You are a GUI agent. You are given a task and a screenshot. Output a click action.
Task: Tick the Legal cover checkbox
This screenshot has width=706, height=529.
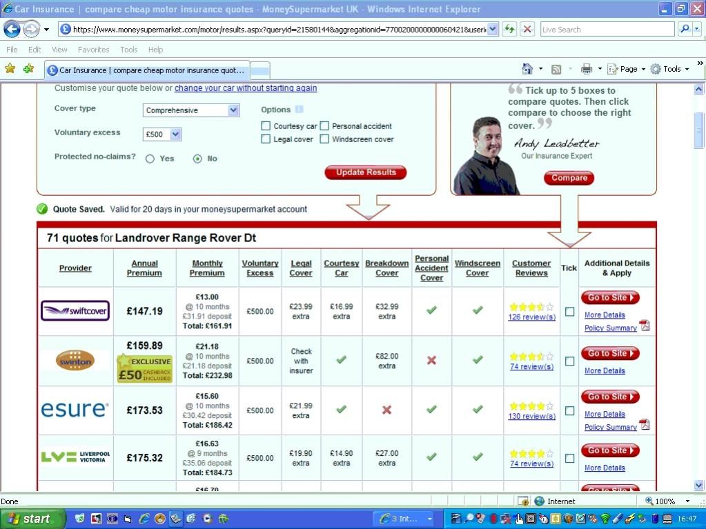click(x=266, y=139)
